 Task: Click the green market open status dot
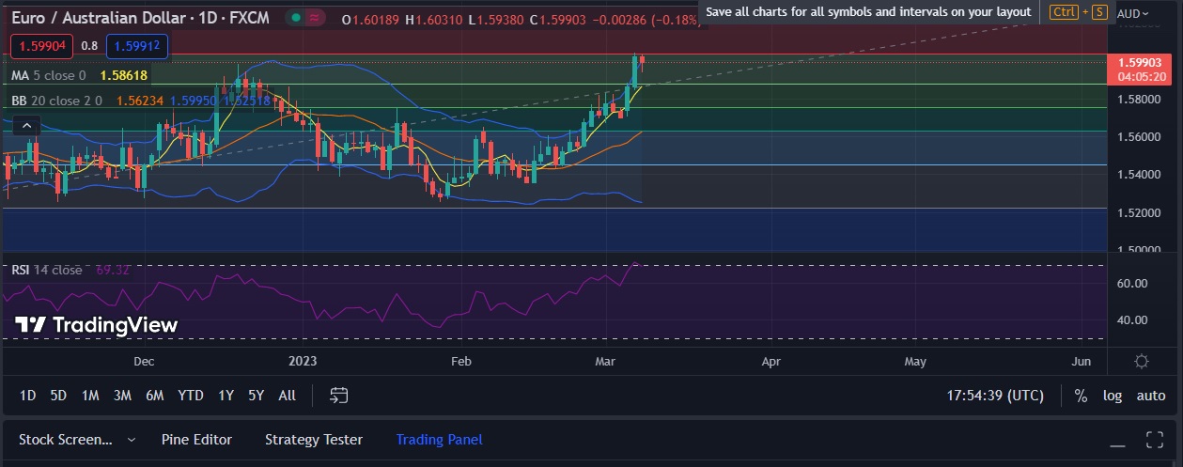[296, 18]
